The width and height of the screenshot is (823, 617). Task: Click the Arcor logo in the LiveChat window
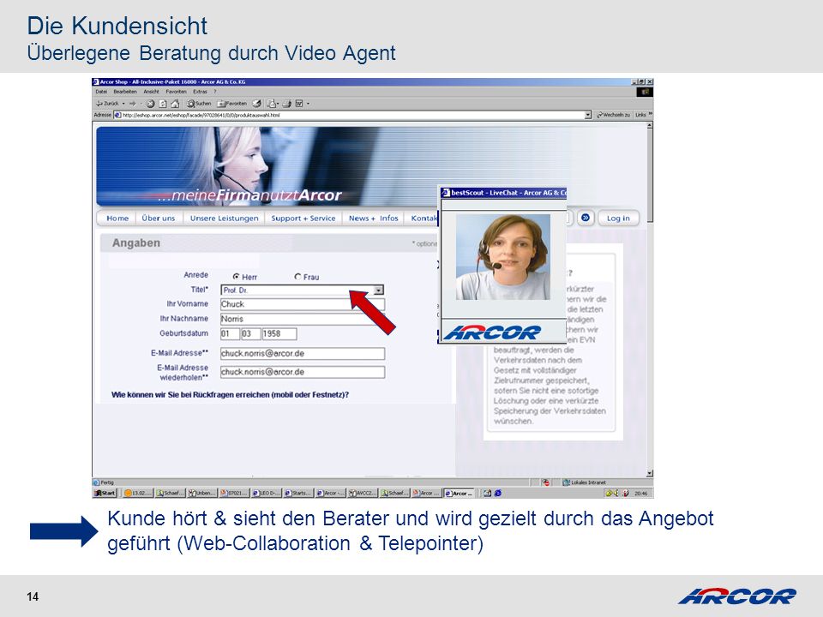492,332
